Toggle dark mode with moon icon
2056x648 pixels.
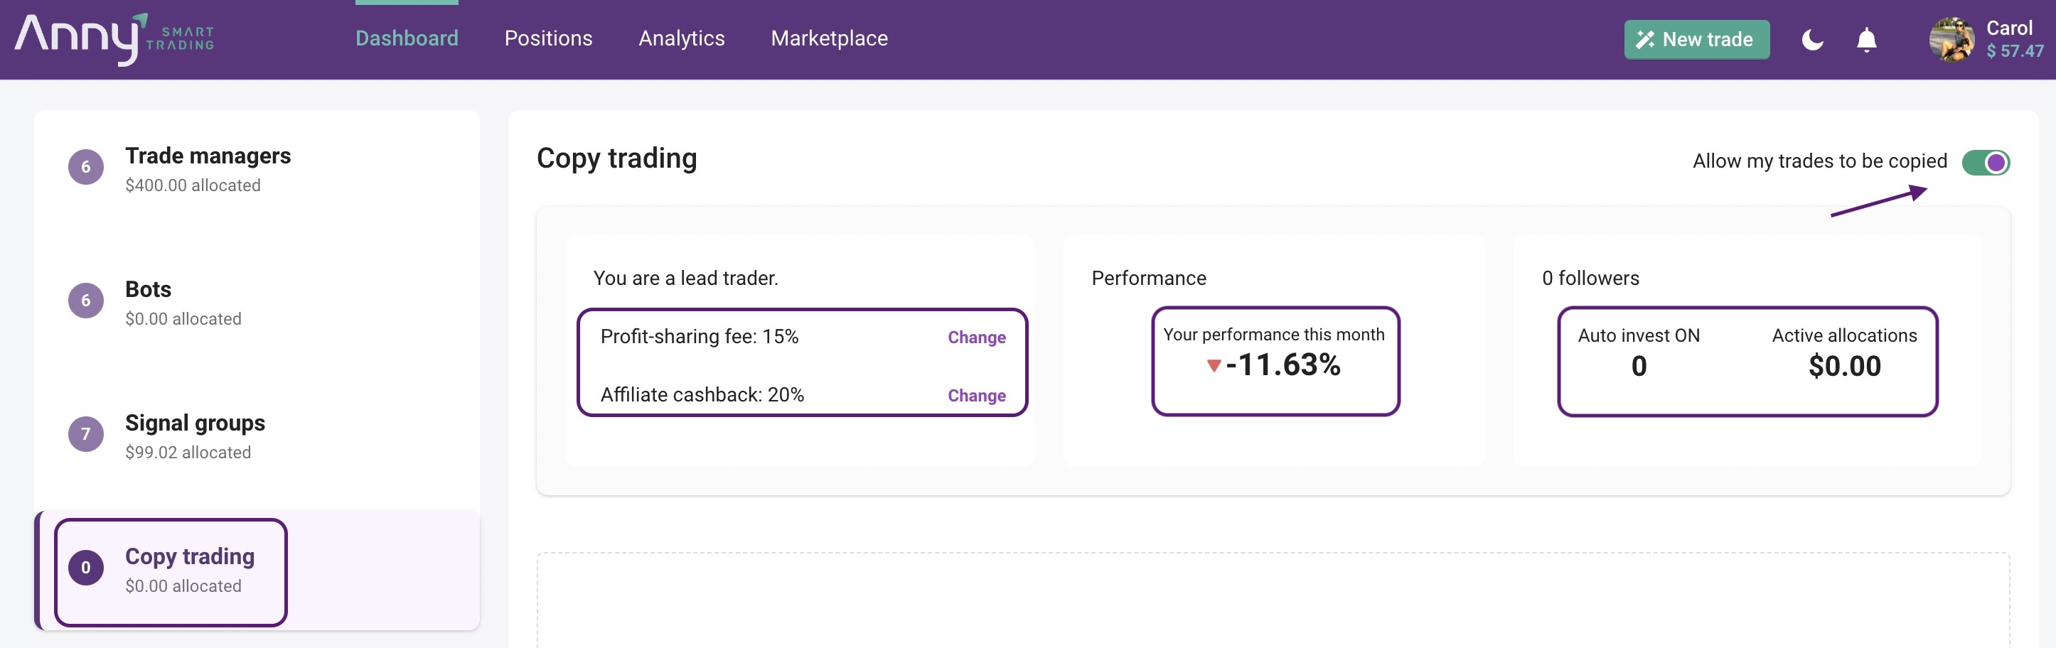click(x=1811, y=39)
